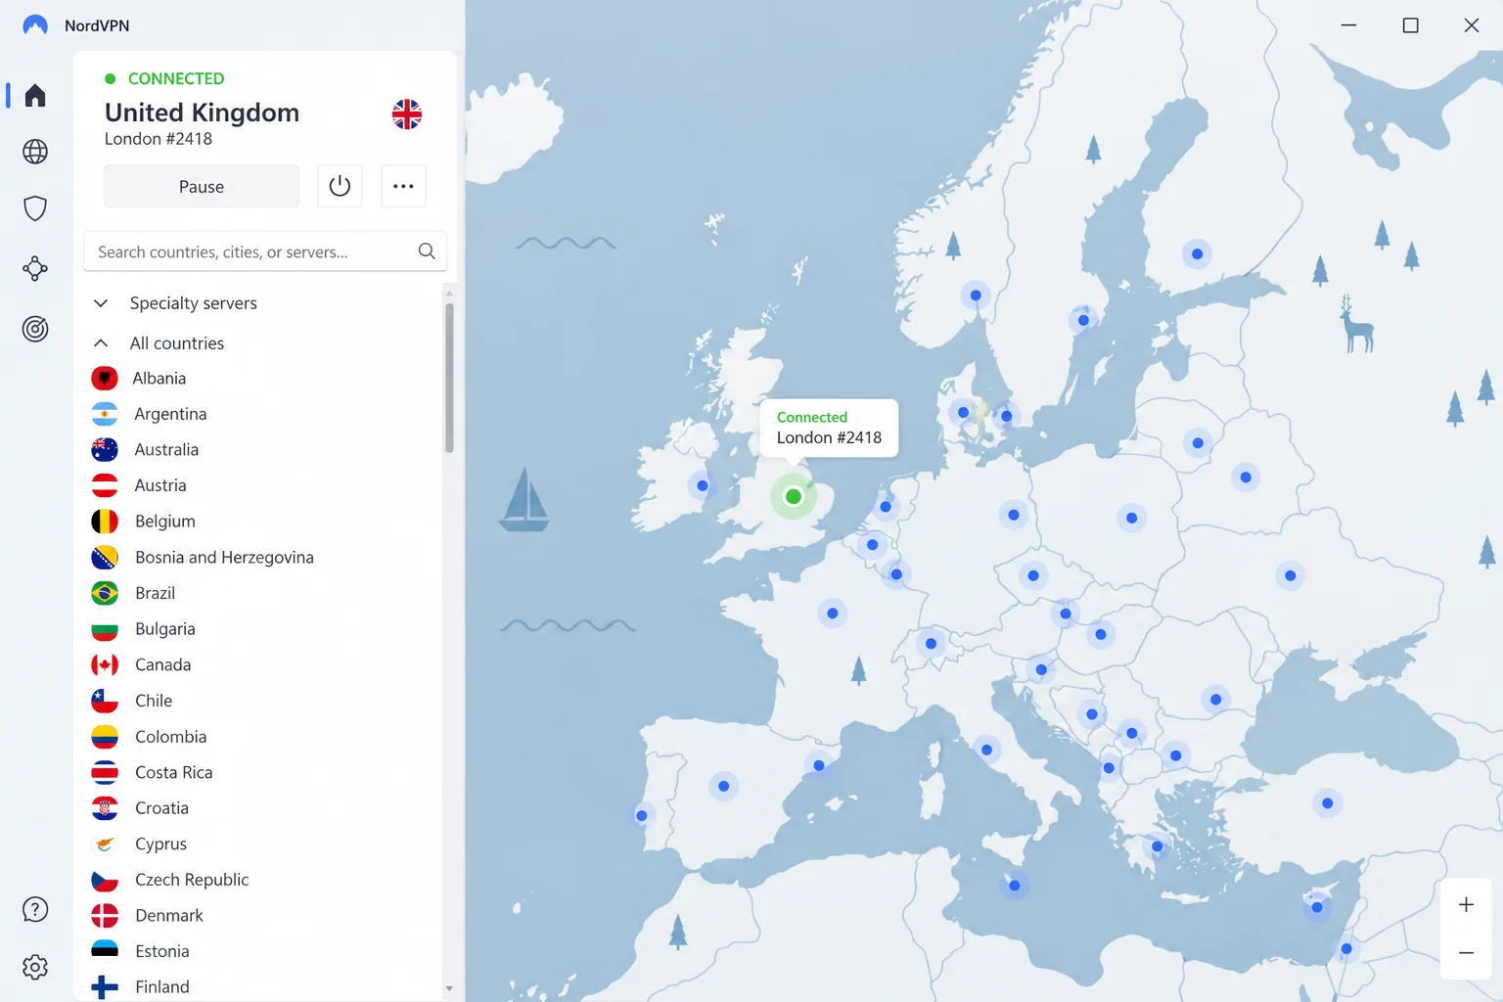Open the globe servers icon in sidebar
The height and width of the screenshot is (1002, 1503).
[x=35, y=152]
